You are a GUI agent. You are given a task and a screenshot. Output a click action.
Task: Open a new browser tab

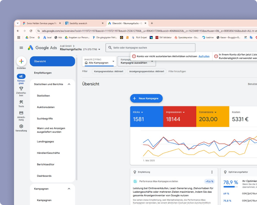tap(152, 23)
